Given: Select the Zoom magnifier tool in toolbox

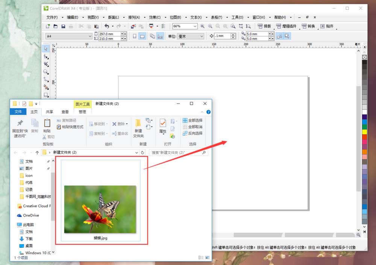Looking at the screenshot, I should coord(46,72).
